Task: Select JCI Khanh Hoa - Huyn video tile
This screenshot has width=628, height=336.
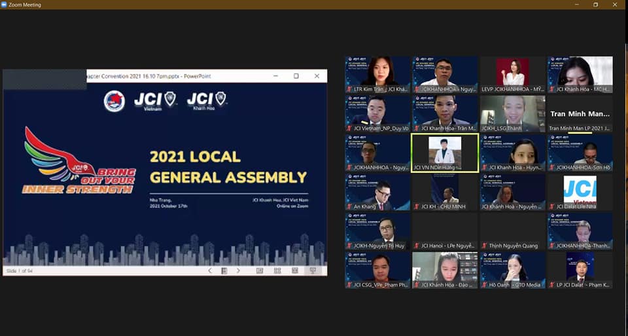Action: click(x=513, y=153)
